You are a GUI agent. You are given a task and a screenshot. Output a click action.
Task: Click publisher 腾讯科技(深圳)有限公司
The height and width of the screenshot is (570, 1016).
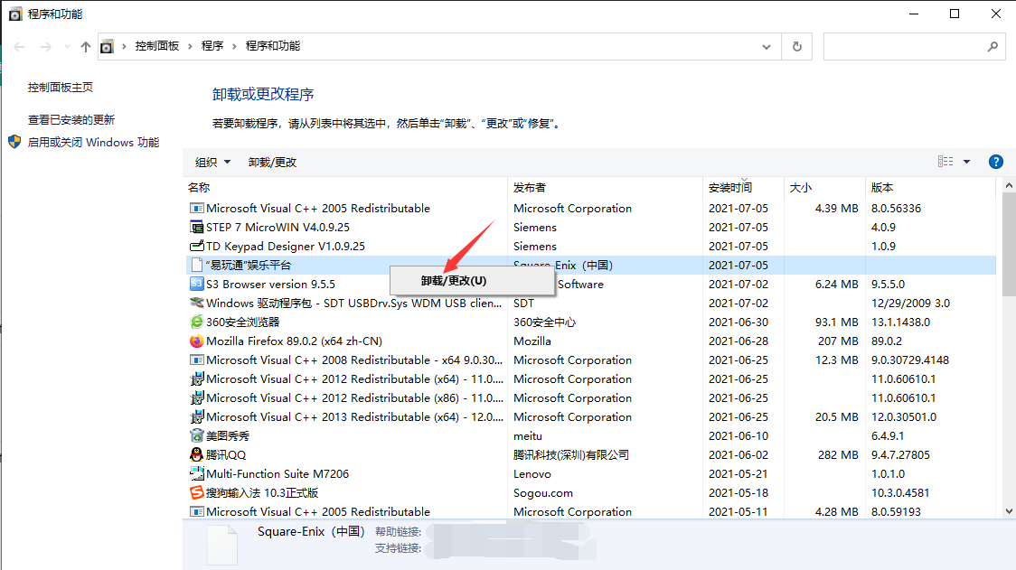pos(571,454)
